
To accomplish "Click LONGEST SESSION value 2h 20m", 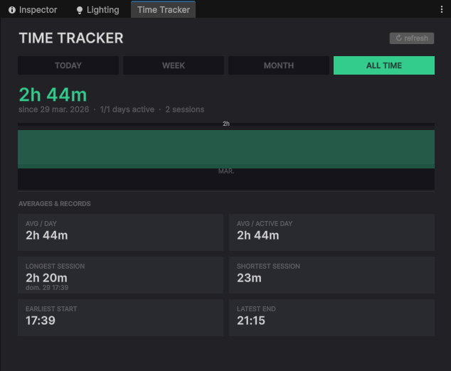I will [47, 278].
